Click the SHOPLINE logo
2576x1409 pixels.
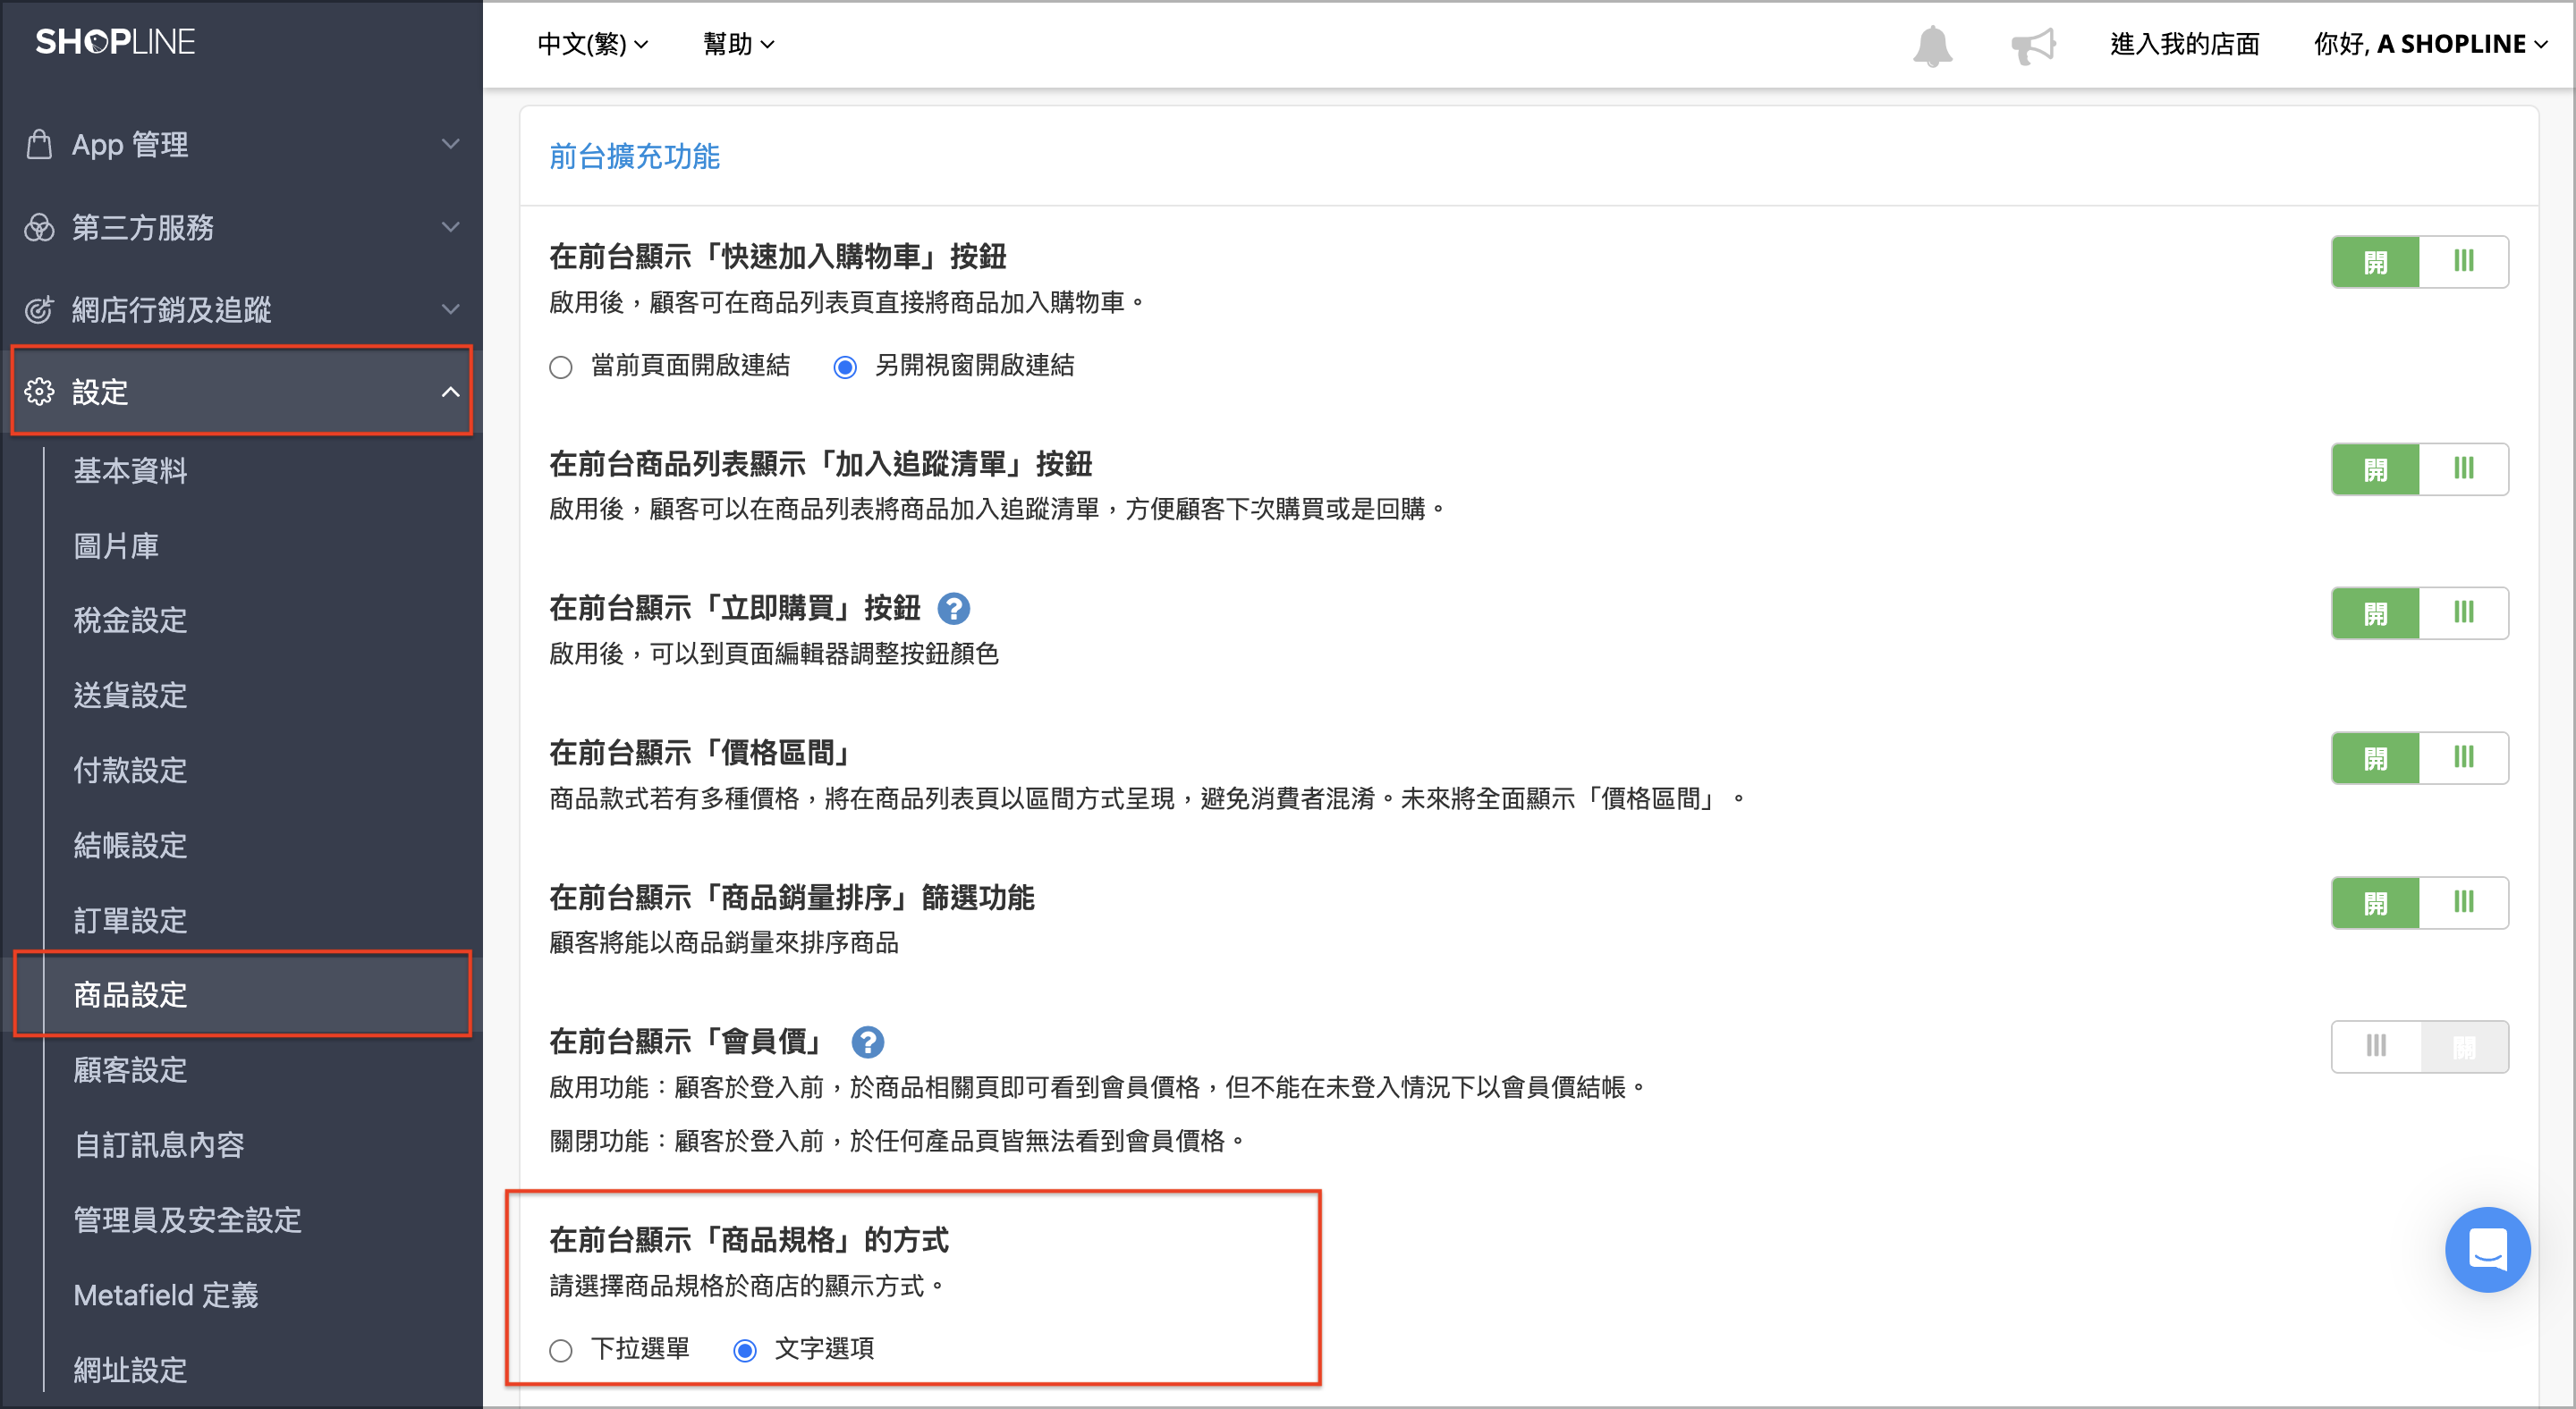(115, 42)
